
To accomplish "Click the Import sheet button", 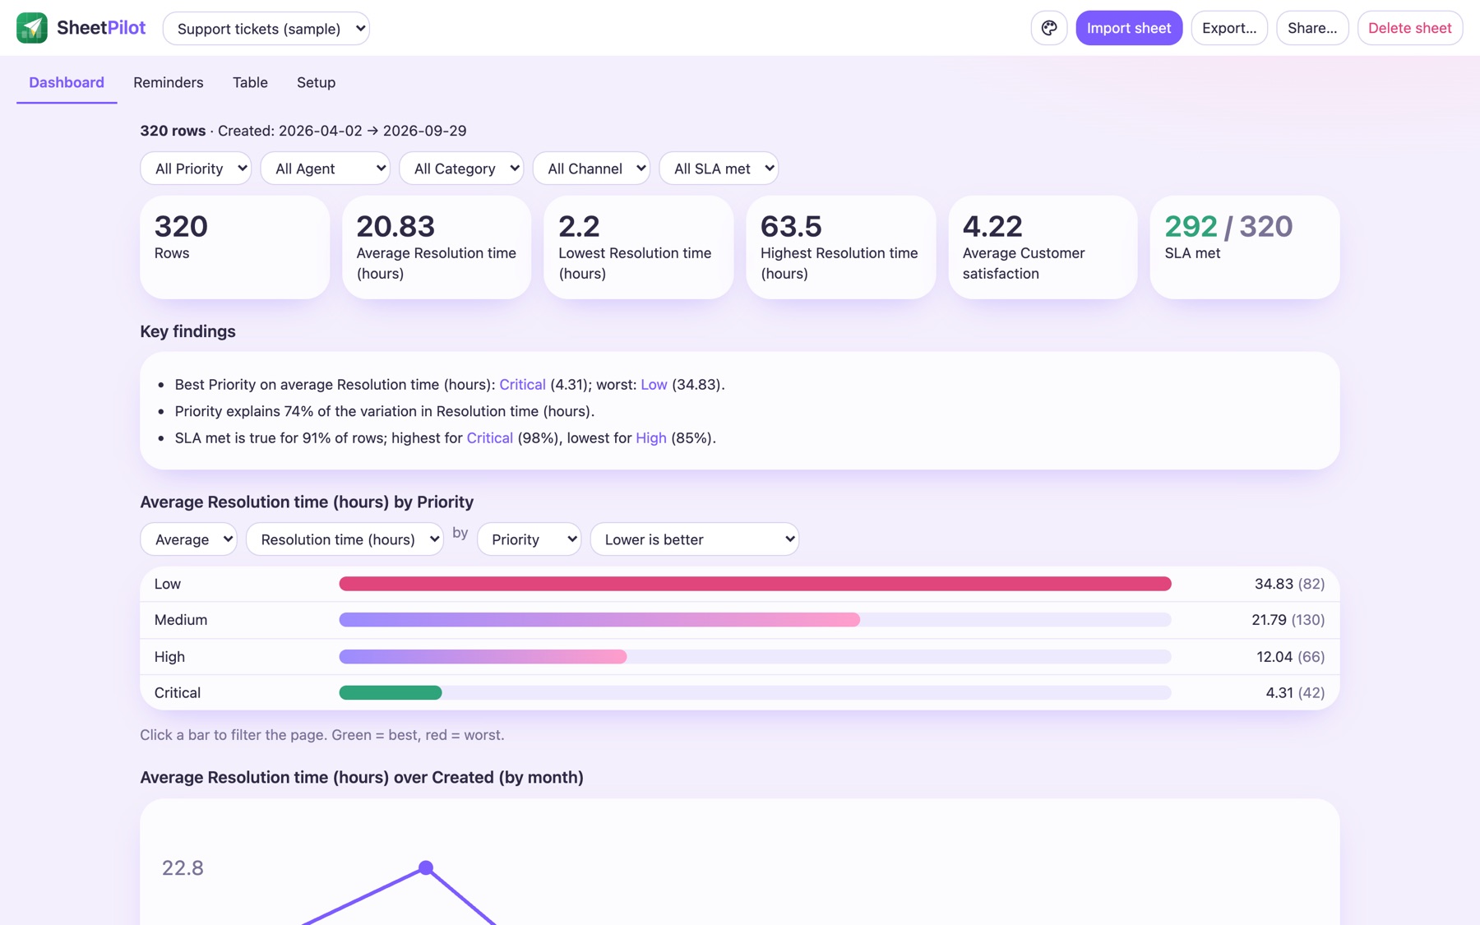I will (x=1129, y=28).
